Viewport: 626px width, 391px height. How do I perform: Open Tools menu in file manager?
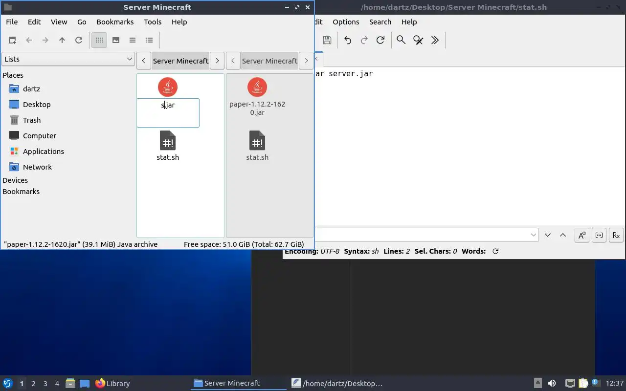coord(153,22)
